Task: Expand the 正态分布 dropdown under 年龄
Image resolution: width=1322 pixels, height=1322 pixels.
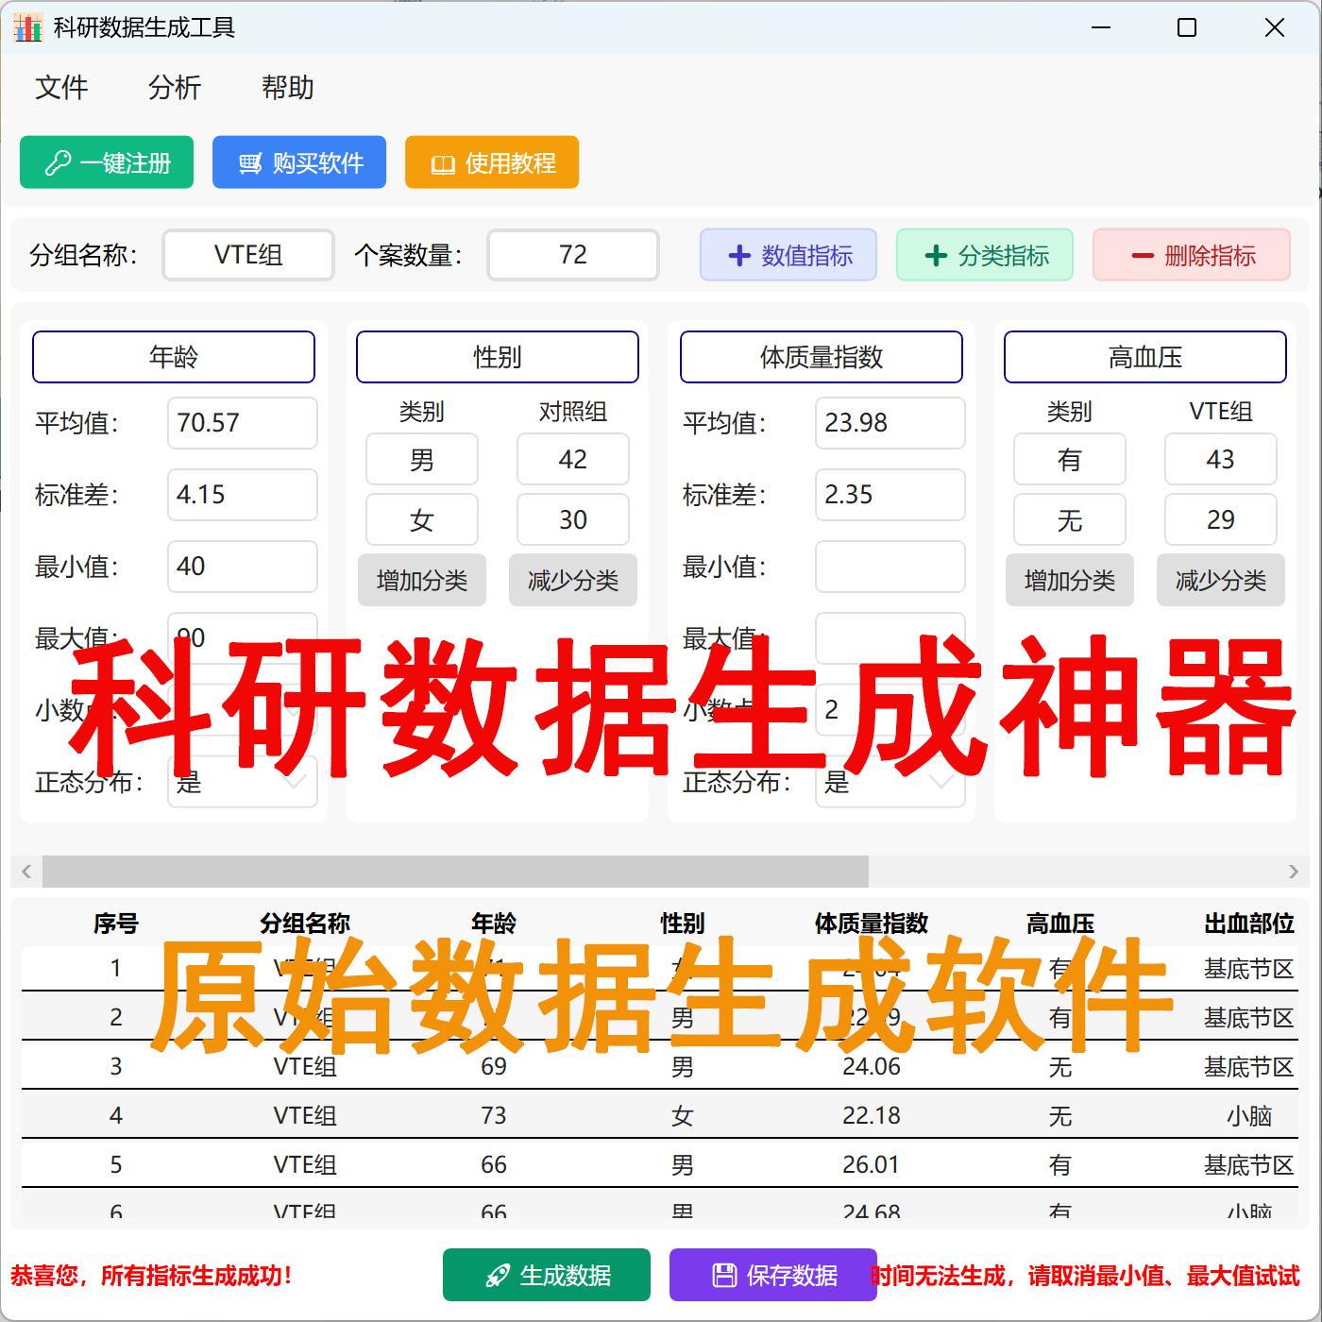Action: coord(243,782)
